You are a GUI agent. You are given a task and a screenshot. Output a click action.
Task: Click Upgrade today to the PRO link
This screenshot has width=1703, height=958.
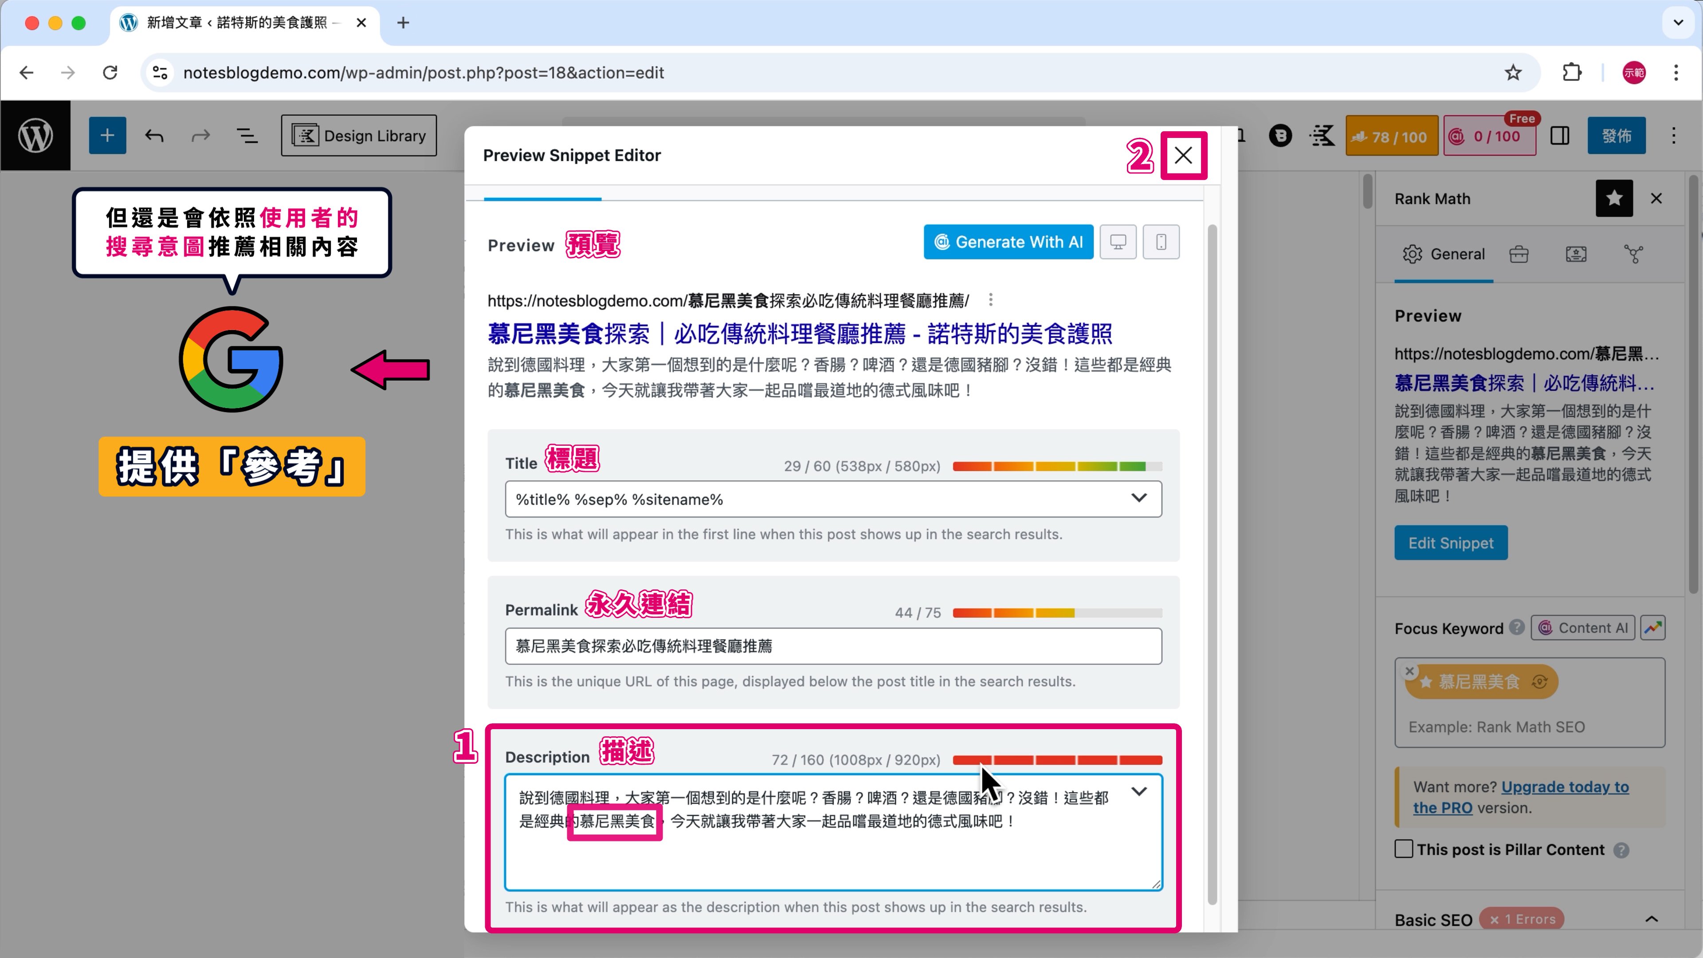1565,787
